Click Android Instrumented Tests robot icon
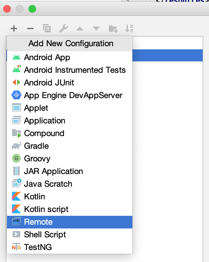209x262 pixels. tap(16, 69)
